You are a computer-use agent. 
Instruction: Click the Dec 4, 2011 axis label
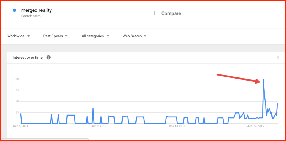[21, 126]
